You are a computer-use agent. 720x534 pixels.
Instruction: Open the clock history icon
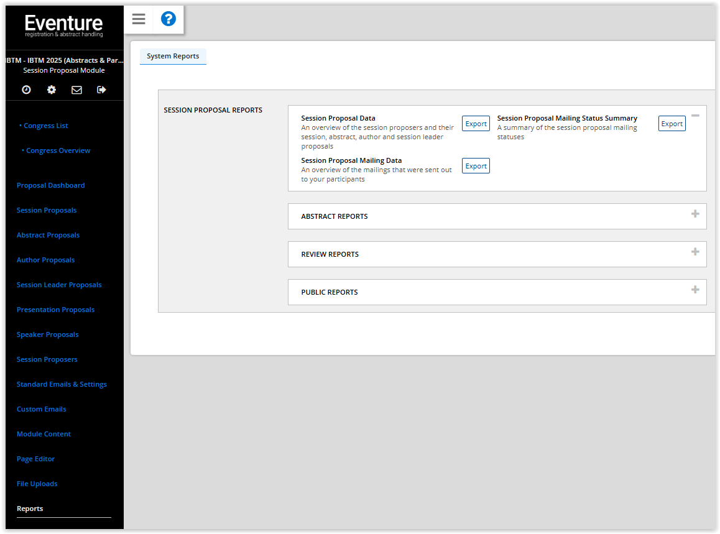click(26, 90)
